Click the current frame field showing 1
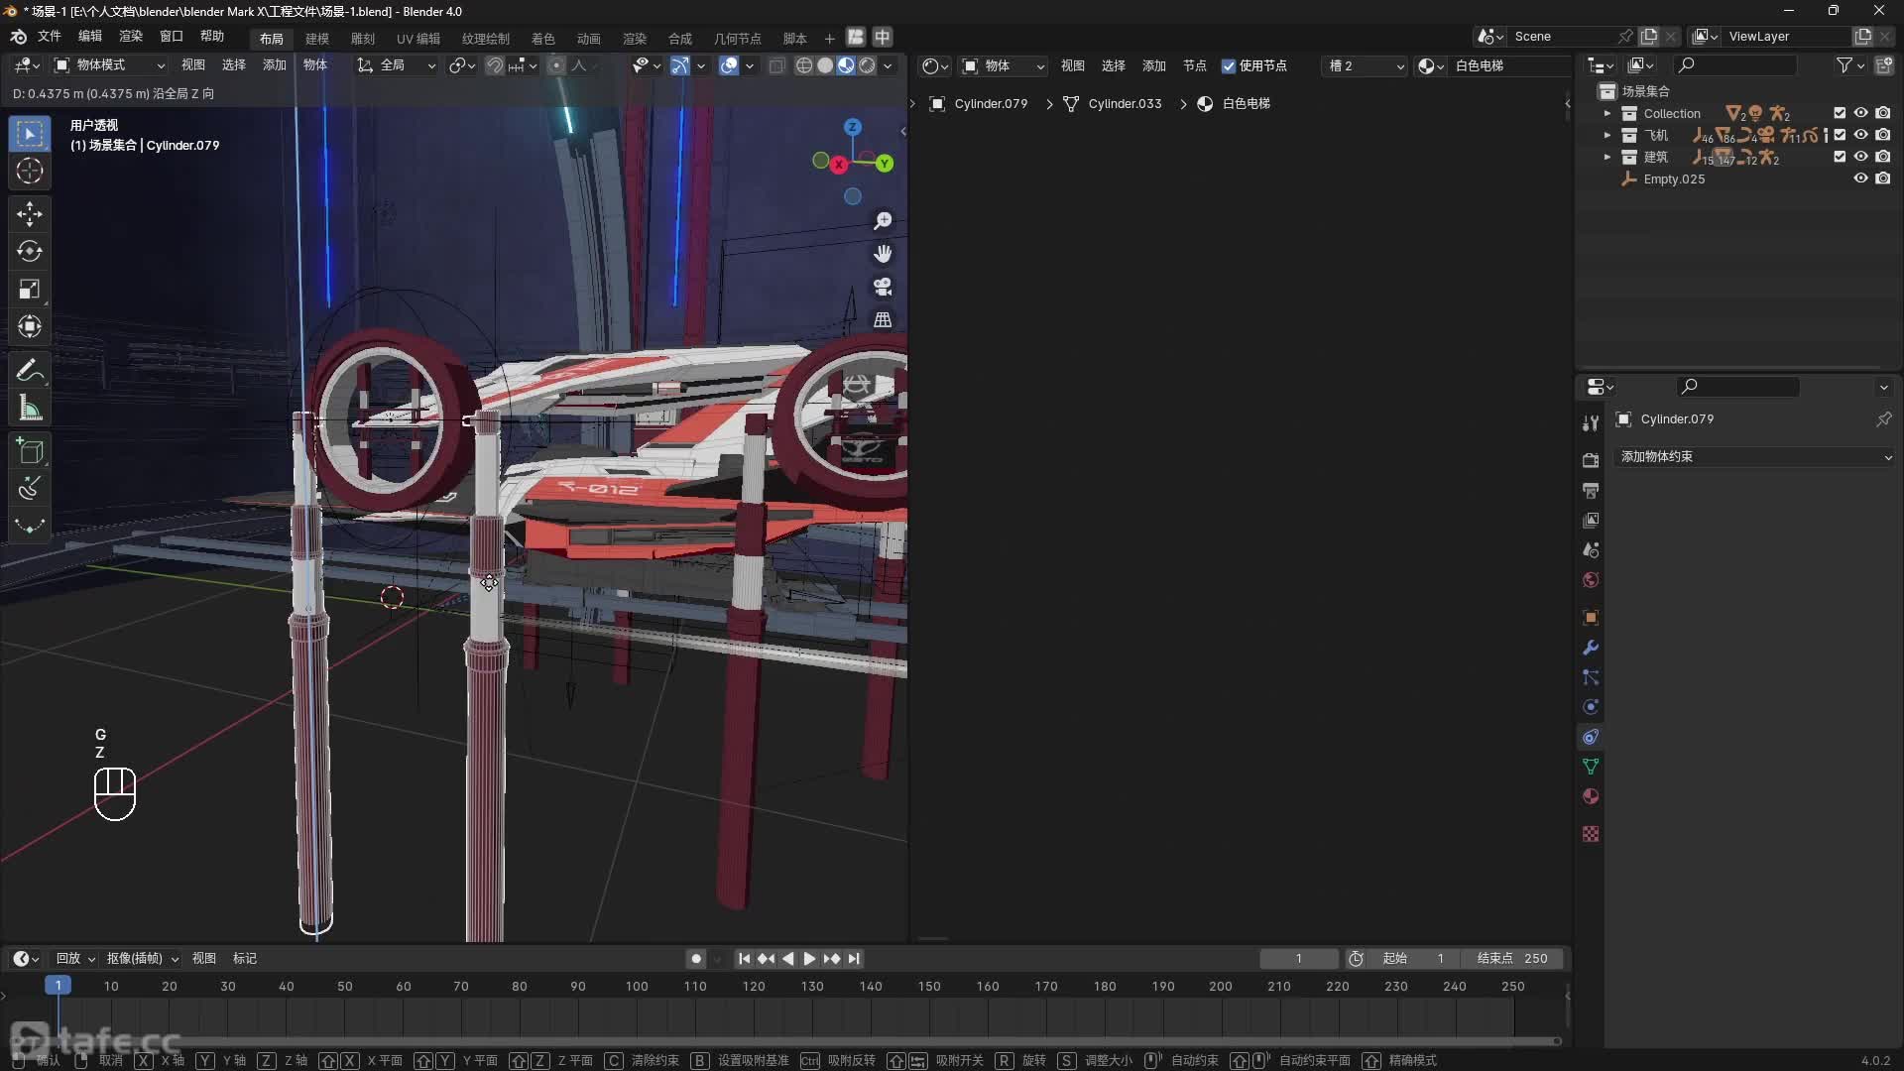The width and height of the screenshot is (1904, 1071). coord(1298,958)
